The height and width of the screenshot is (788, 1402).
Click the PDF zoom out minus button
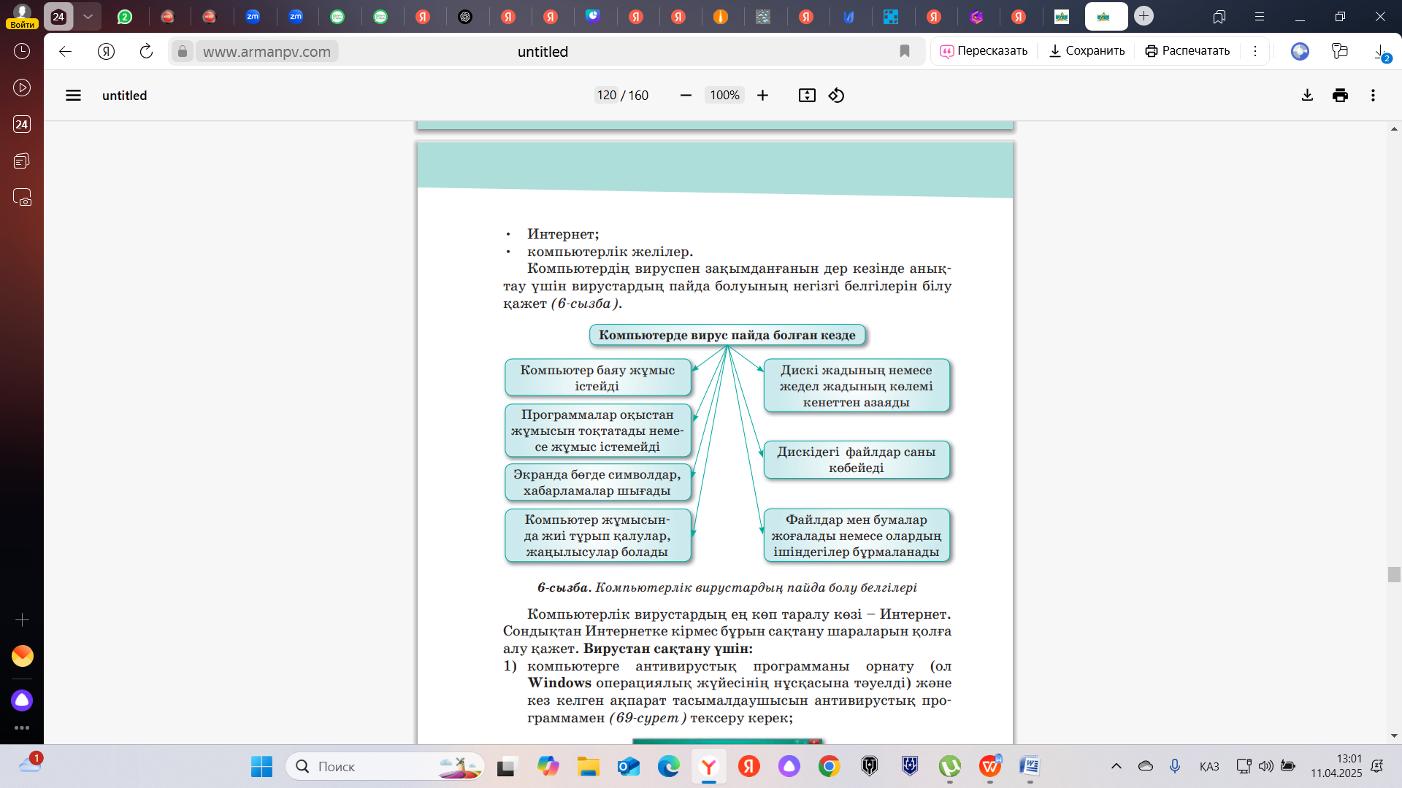point(685,96)
